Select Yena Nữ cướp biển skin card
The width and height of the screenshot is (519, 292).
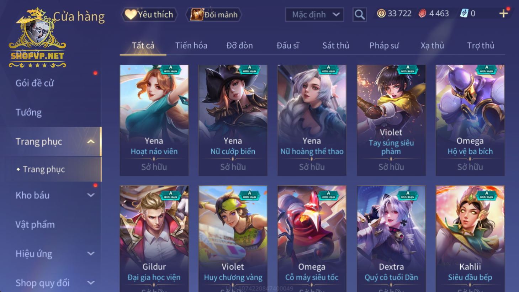point(233,120)
